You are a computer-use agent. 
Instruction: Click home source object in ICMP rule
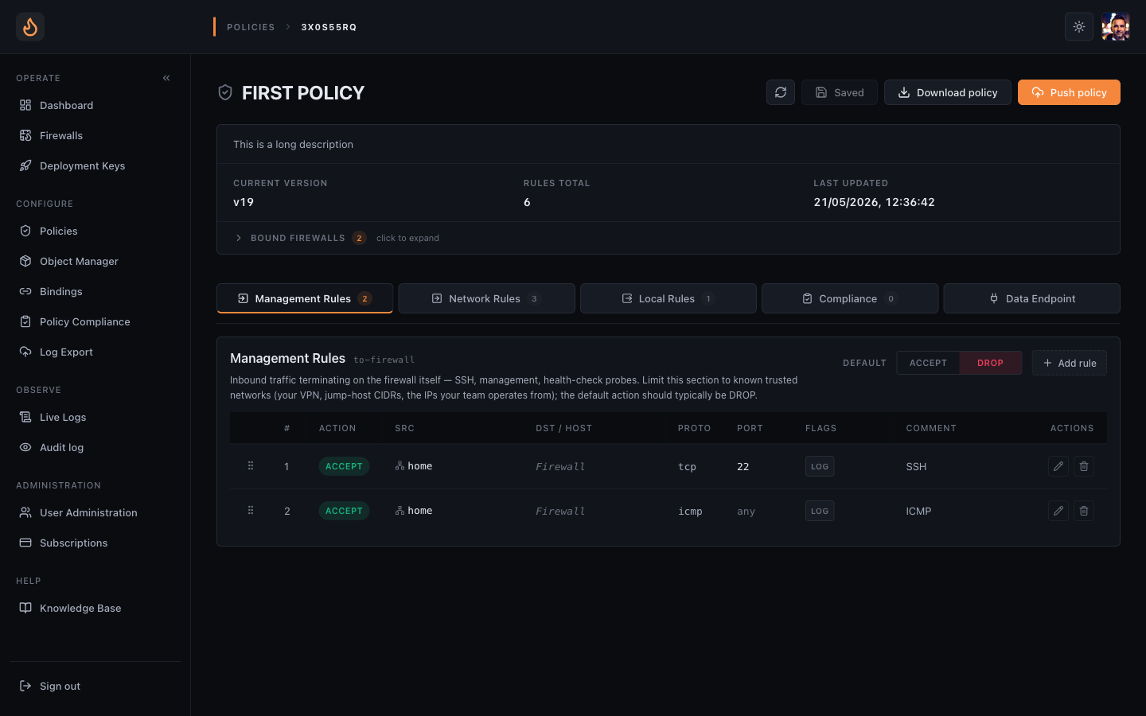[x=414, y=511]
